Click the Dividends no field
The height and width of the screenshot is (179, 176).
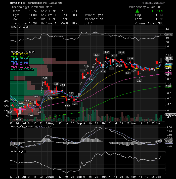[x=93, y=19]
